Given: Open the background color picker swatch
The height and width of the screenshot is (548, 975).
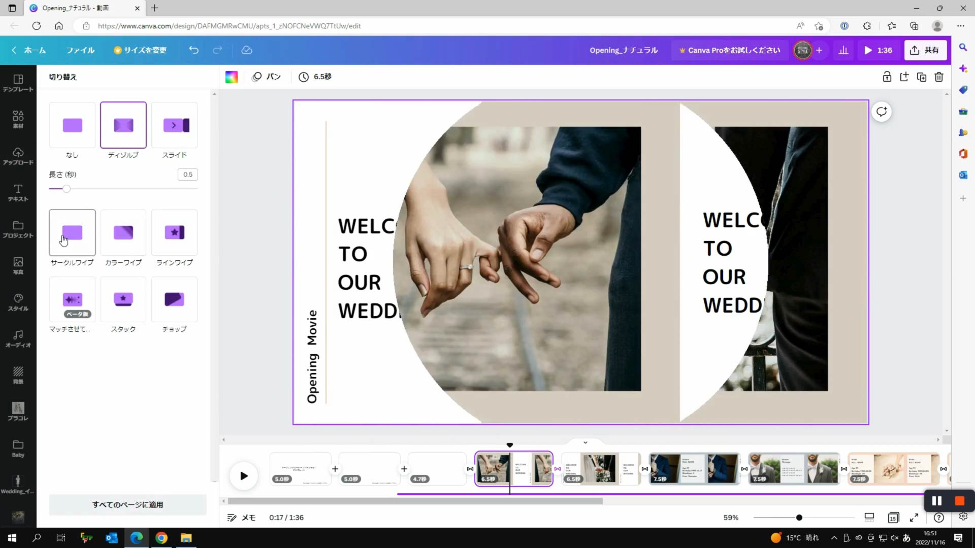Looking at the screenshot, I should tap(232, 77).
